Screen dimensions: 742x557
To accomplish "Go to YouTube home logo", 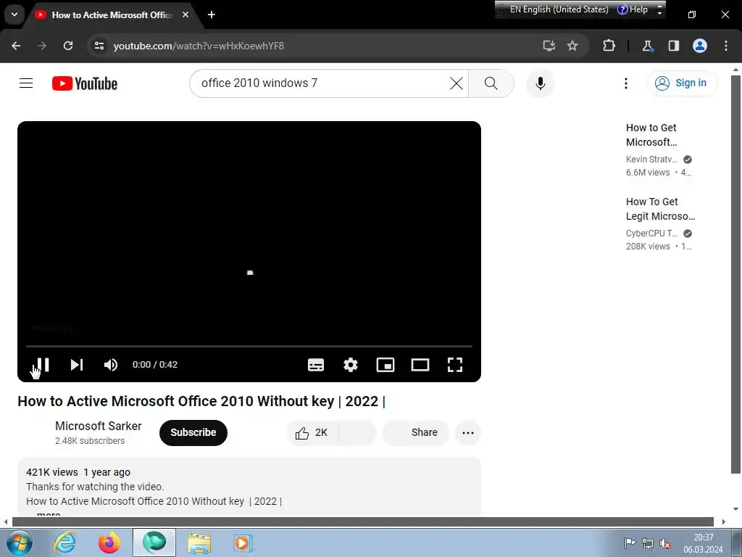I will (85, 83).
